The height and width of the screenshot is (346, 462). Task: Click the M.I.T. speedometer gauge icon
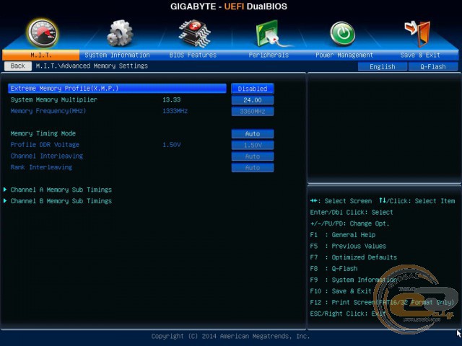tap(43, 33)
